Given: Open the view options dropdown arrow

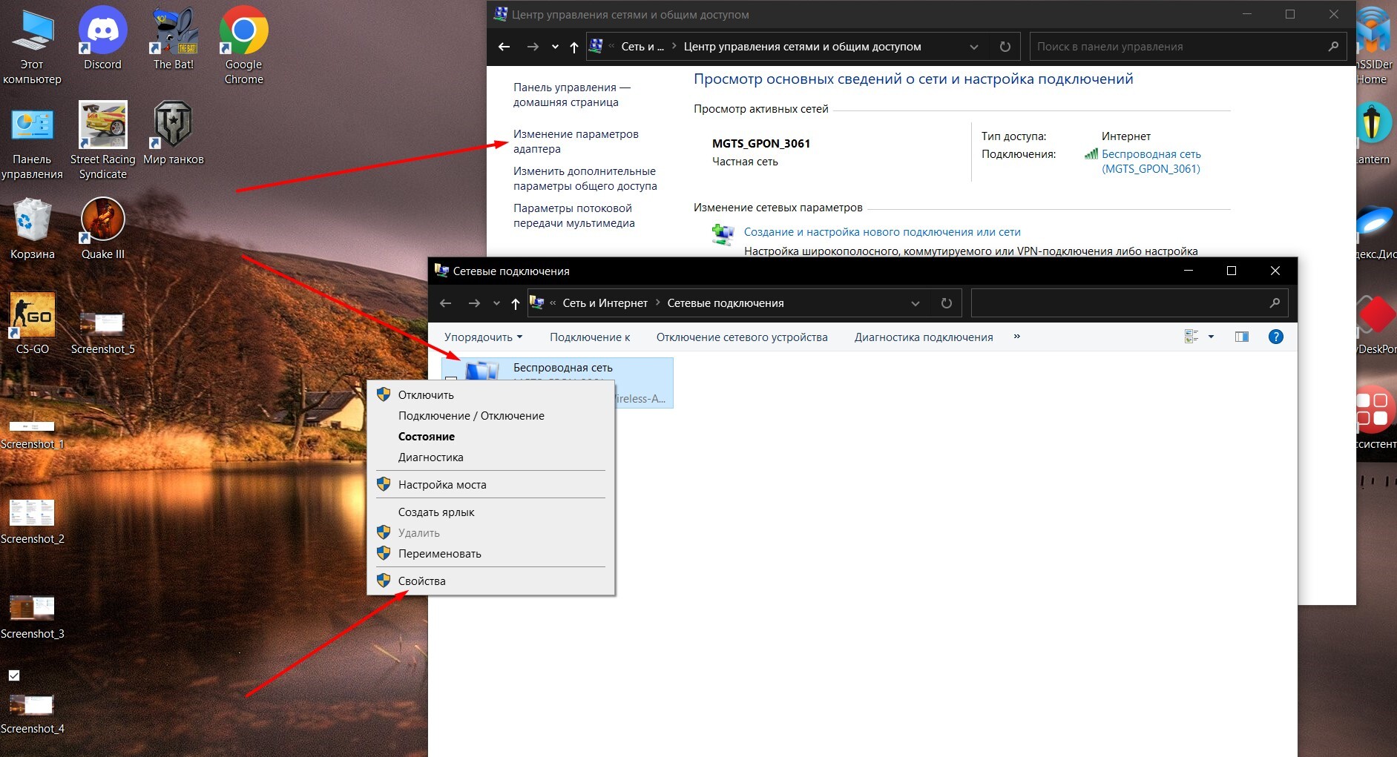Looking at the screenshot, I should 1211,337.
